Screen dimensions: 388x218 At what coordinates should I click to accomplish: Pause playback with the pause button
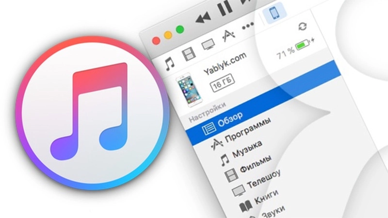(225, 9)
